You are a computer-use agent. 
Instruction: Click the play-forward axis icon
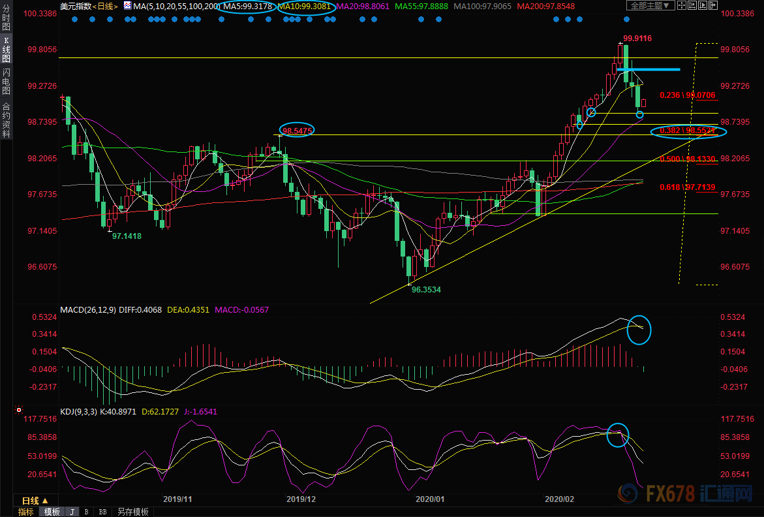tap(703, 5)
